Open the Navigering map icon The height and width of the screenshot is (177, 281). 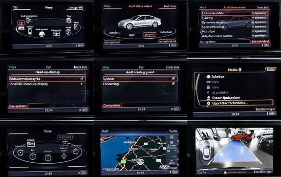click(x=56, y=34)
